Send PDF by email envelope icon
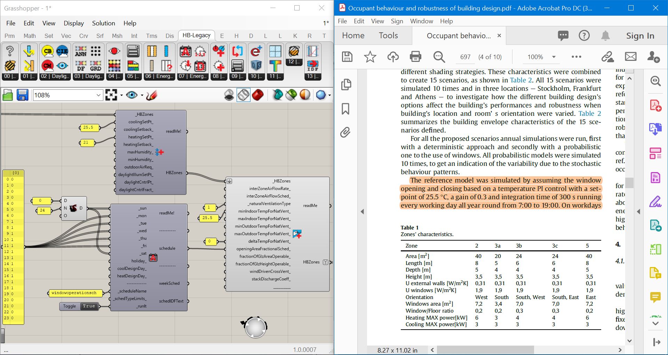 click(630, 57)
